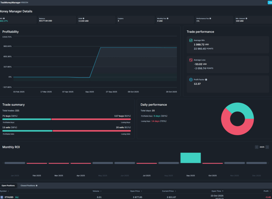Viewport: 272px width, 199px height.
Task: Click the September 2025 ROI bar
Action: pos(190,158)
